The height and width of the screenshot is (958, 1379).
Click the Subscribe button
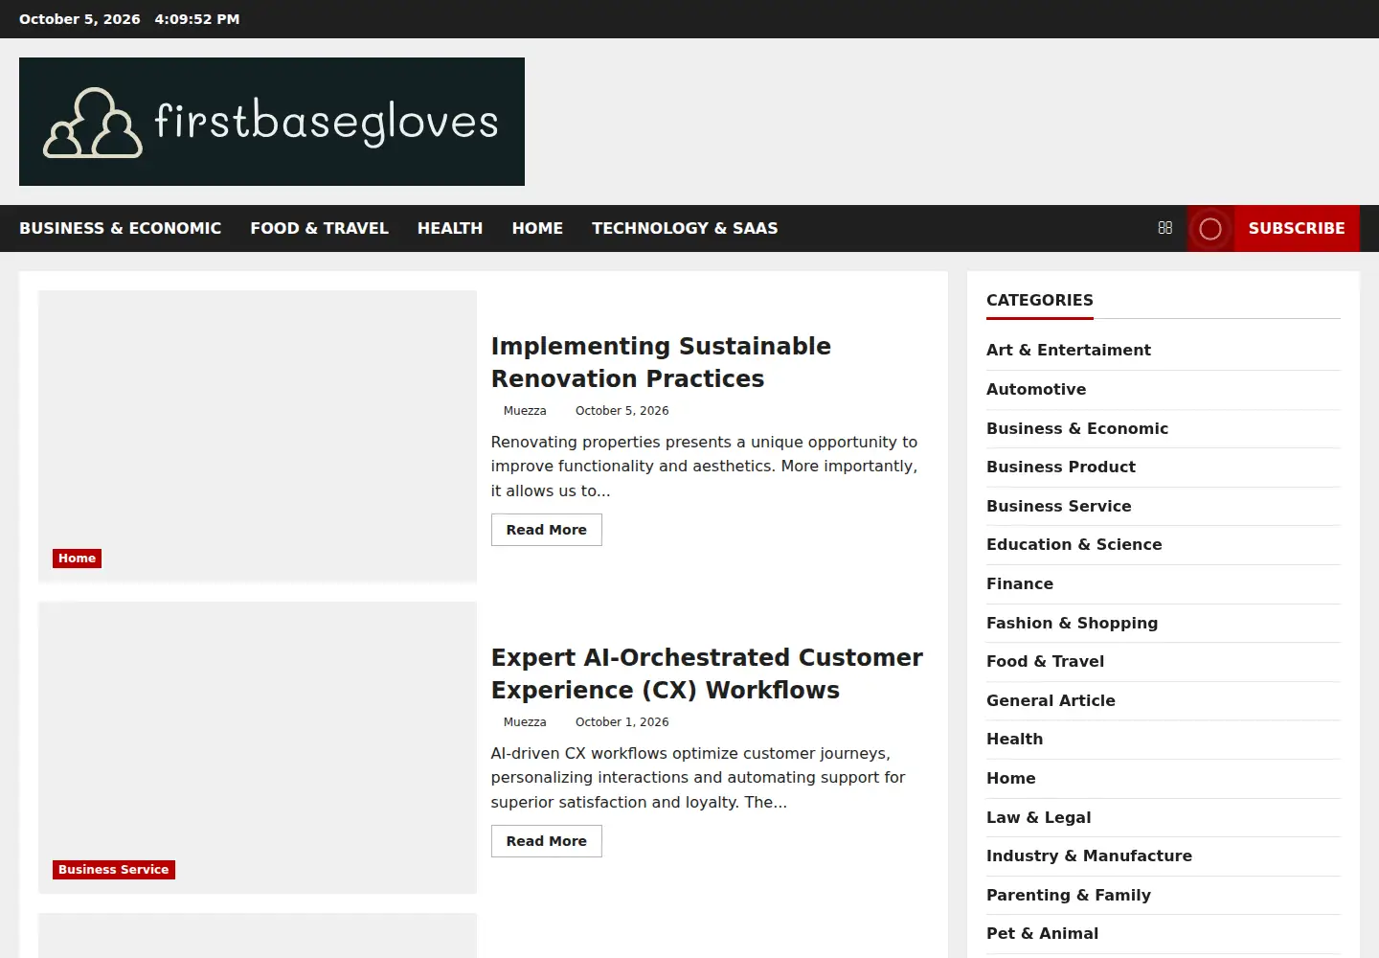pyautogui.click(x=1297, y=228)
